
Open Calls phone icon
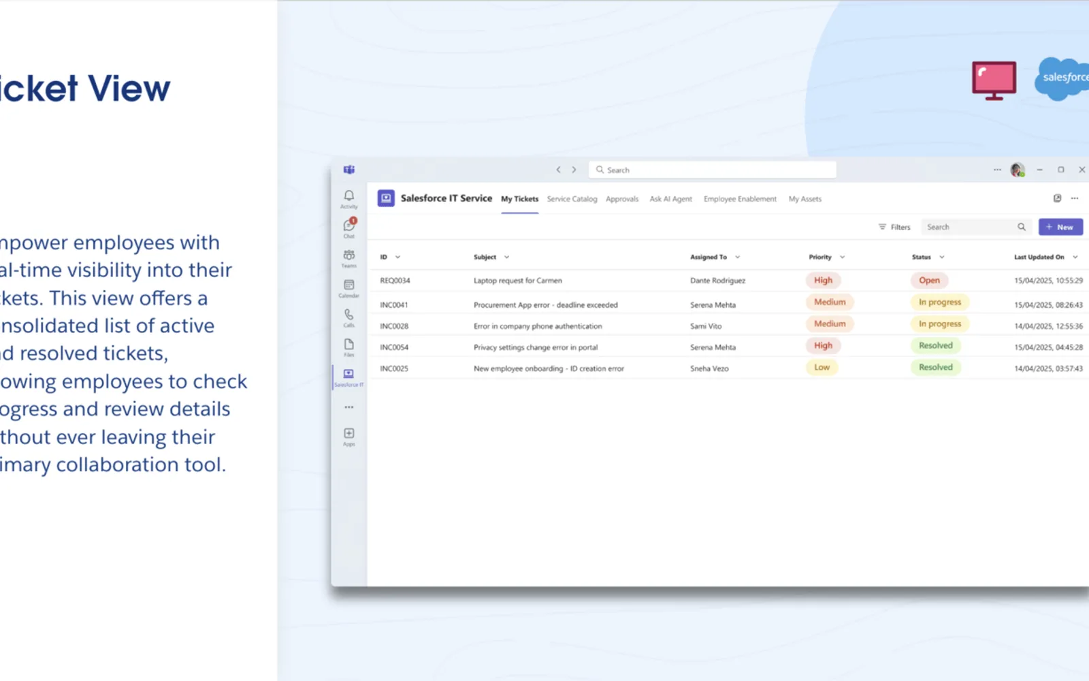(x=349, y=317)
